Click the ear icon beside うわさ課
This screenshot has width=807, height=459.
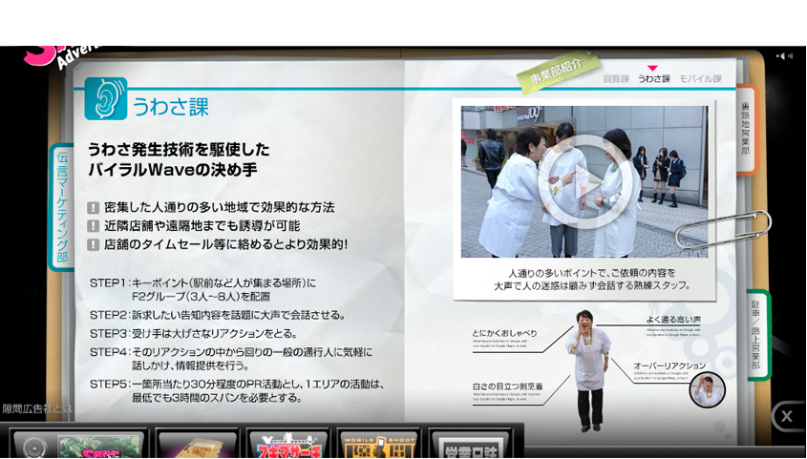tap(105, 98)
